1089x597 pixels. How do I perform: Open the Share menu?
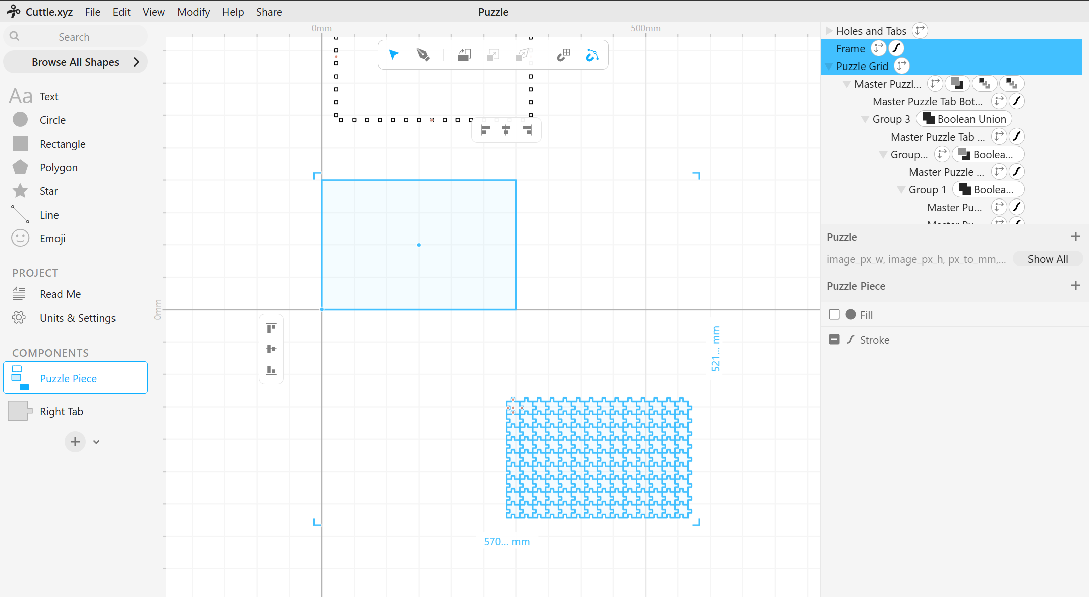tap(269, 12)
